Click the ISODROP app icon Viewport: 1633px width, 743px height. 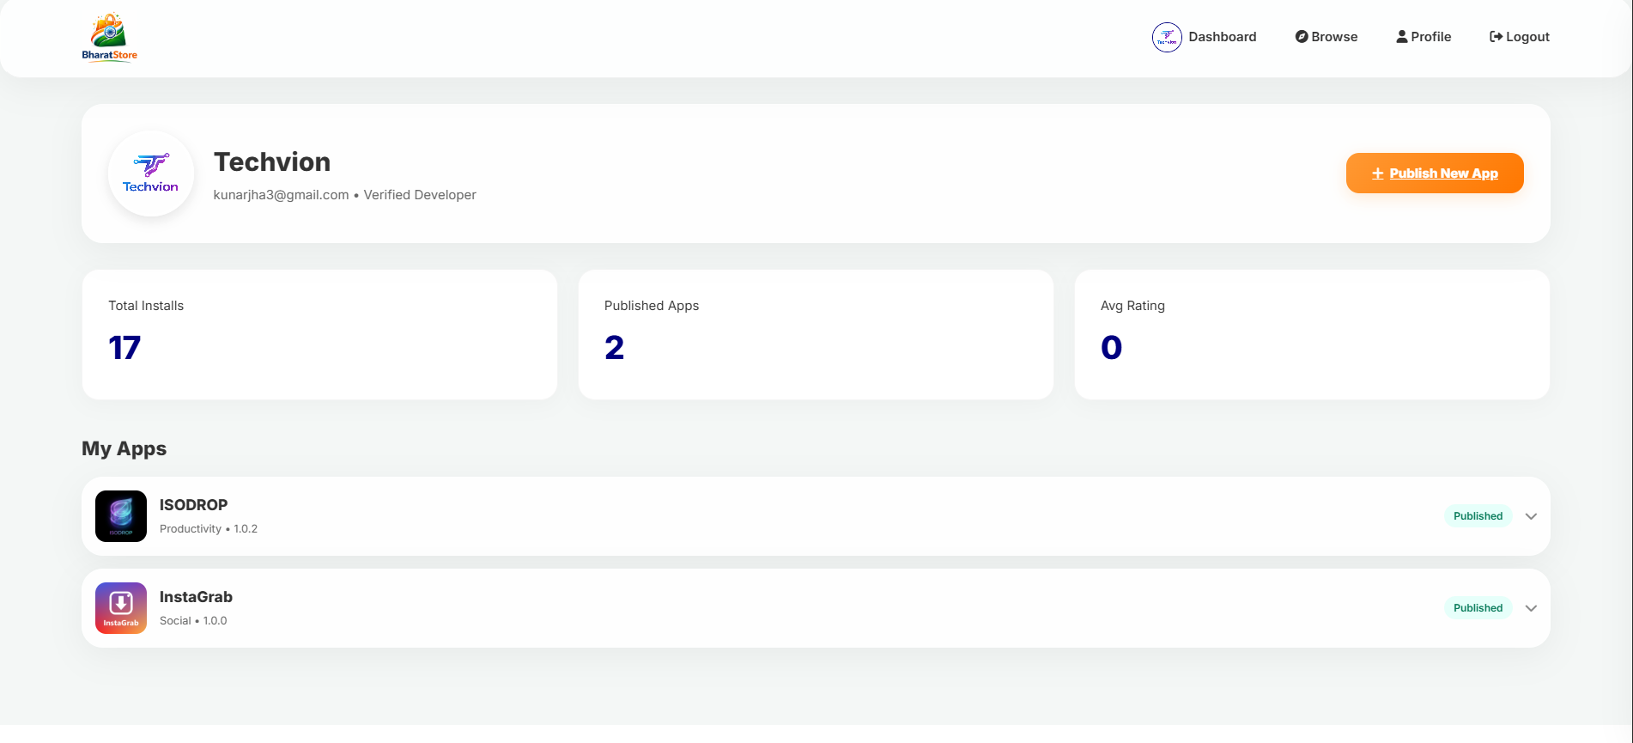click(121, 516)
